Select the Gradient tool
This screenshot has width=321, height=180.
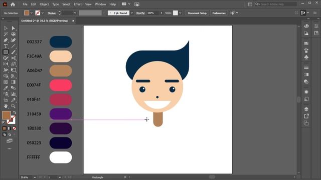pyautogui.click(x=14, y=82)
